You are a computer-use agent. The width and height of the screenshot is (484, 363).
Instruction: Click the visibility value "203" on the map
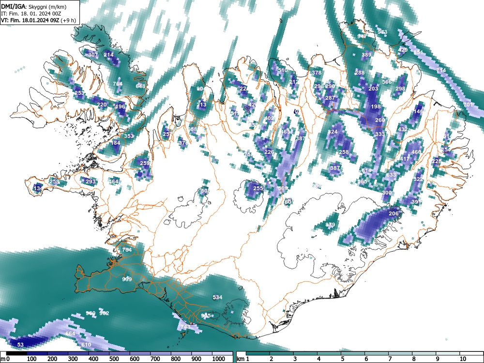[x=373, y=88]
